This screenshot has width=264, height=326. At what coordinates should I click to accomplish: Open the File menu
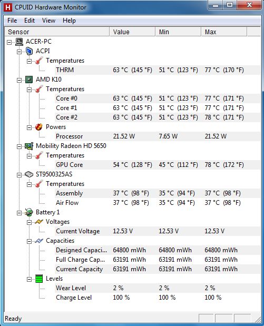click(x=12, y=21)
